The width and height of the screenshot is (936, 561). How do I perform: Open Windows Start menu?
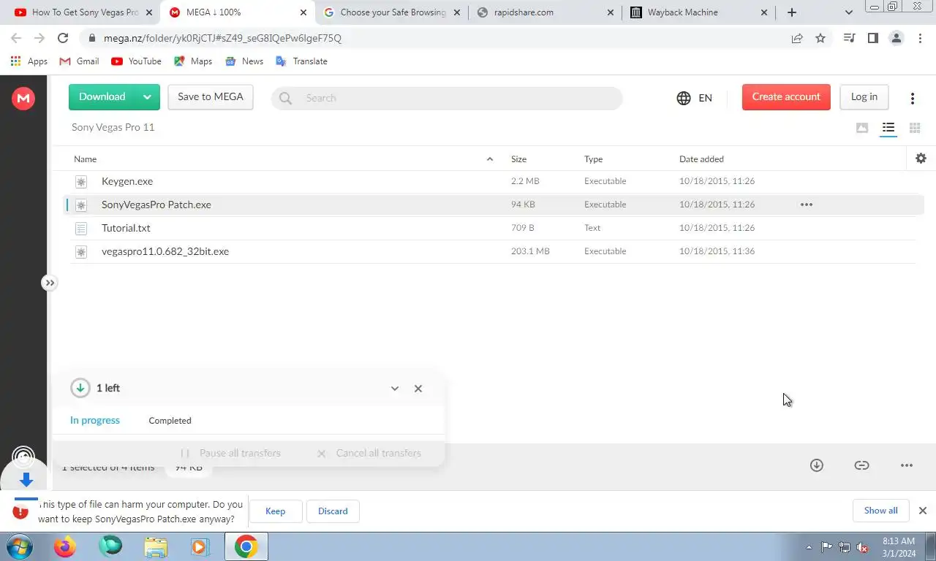click(18, 546)
